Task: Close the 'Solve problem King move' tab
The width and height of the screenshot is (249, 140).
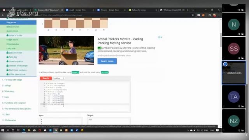Action: coord(62,10)
